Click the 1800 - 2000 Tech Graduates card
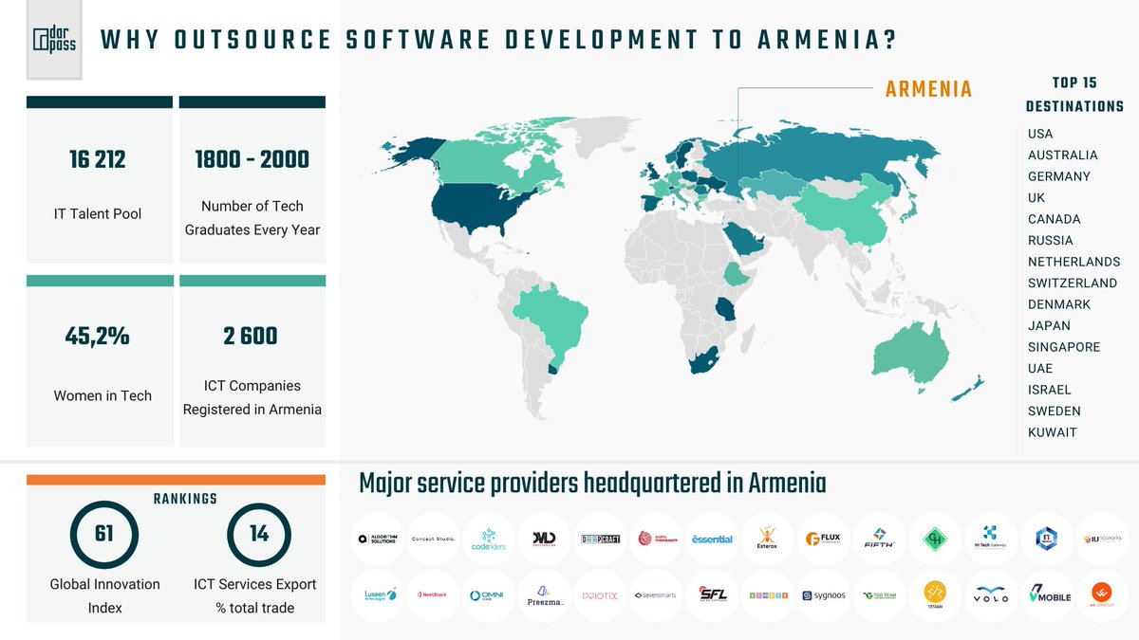 (252, 180)
